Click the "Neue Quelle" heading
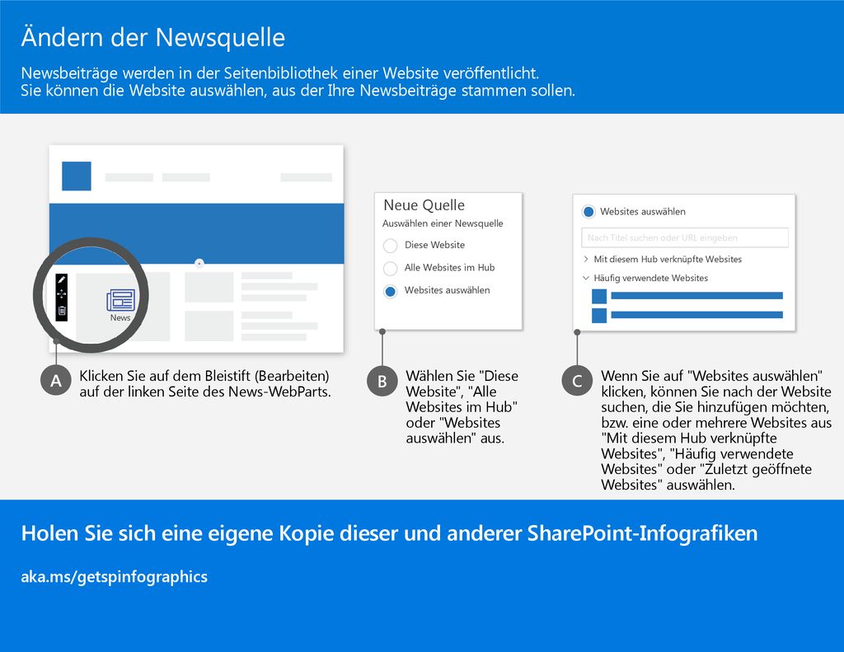 [x=424, y=205]
